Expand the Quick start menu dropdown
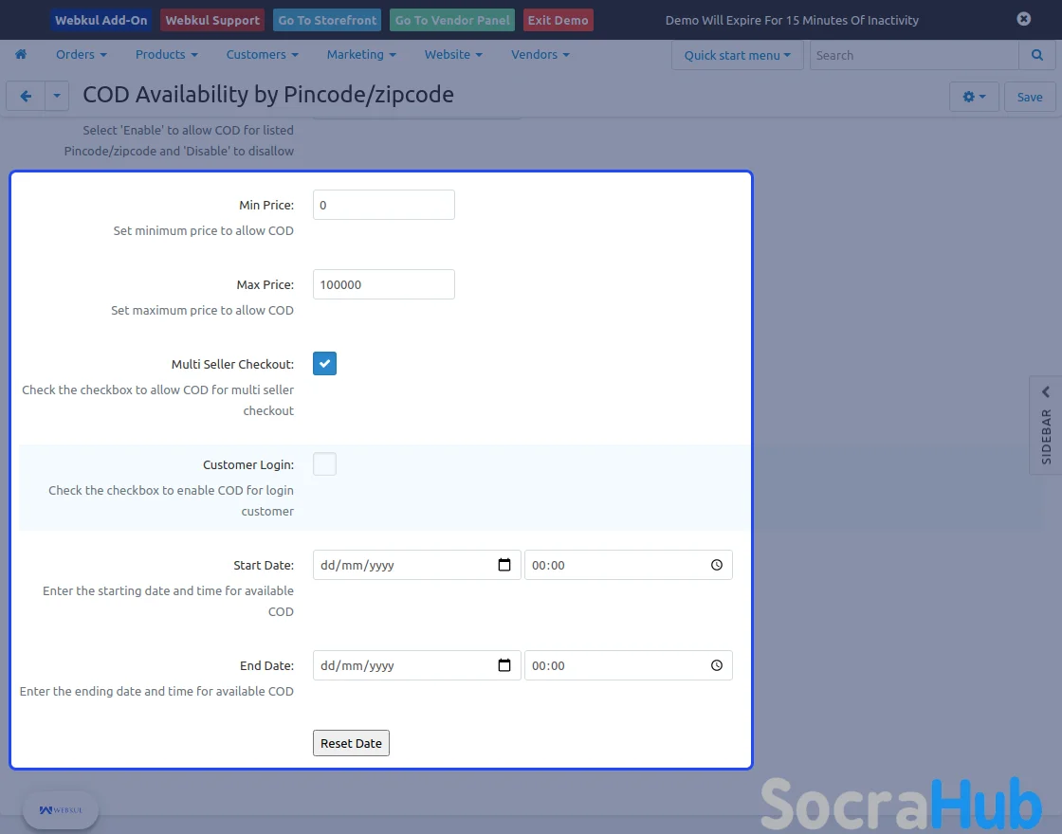This screenshot has width=1062, height=834. 737,55
